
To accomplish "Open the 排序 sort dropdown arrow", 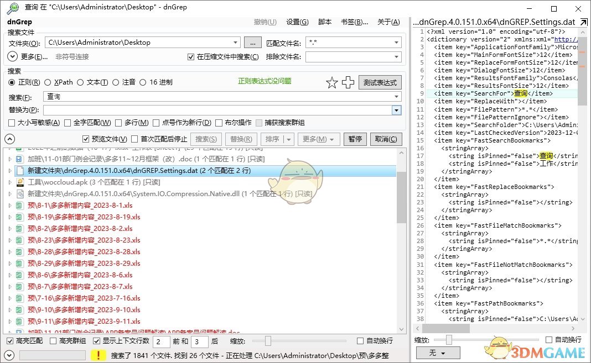I will point(288,139).
